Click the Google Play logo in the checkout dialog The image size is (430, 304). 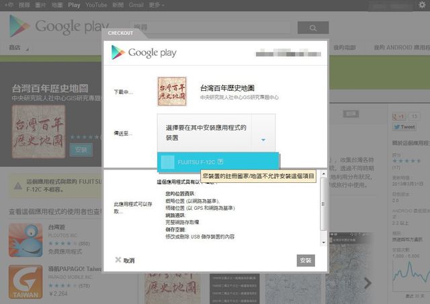point(134,52)
